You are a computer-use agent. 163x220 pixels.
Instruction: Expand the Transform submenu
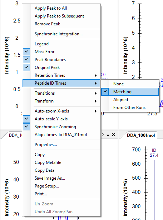tap(61, 101)
